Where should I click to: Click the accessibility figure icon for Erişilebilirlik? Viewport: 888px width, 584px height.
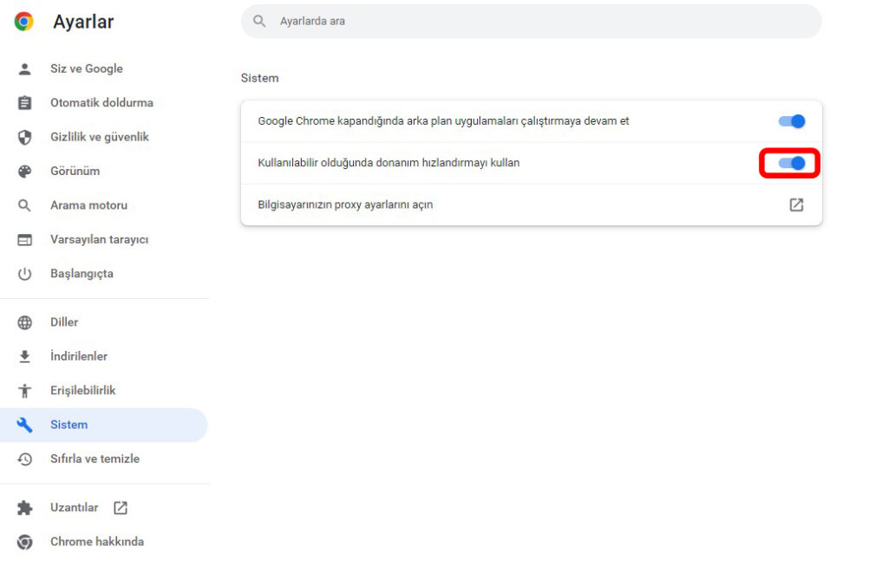[24, 391]
